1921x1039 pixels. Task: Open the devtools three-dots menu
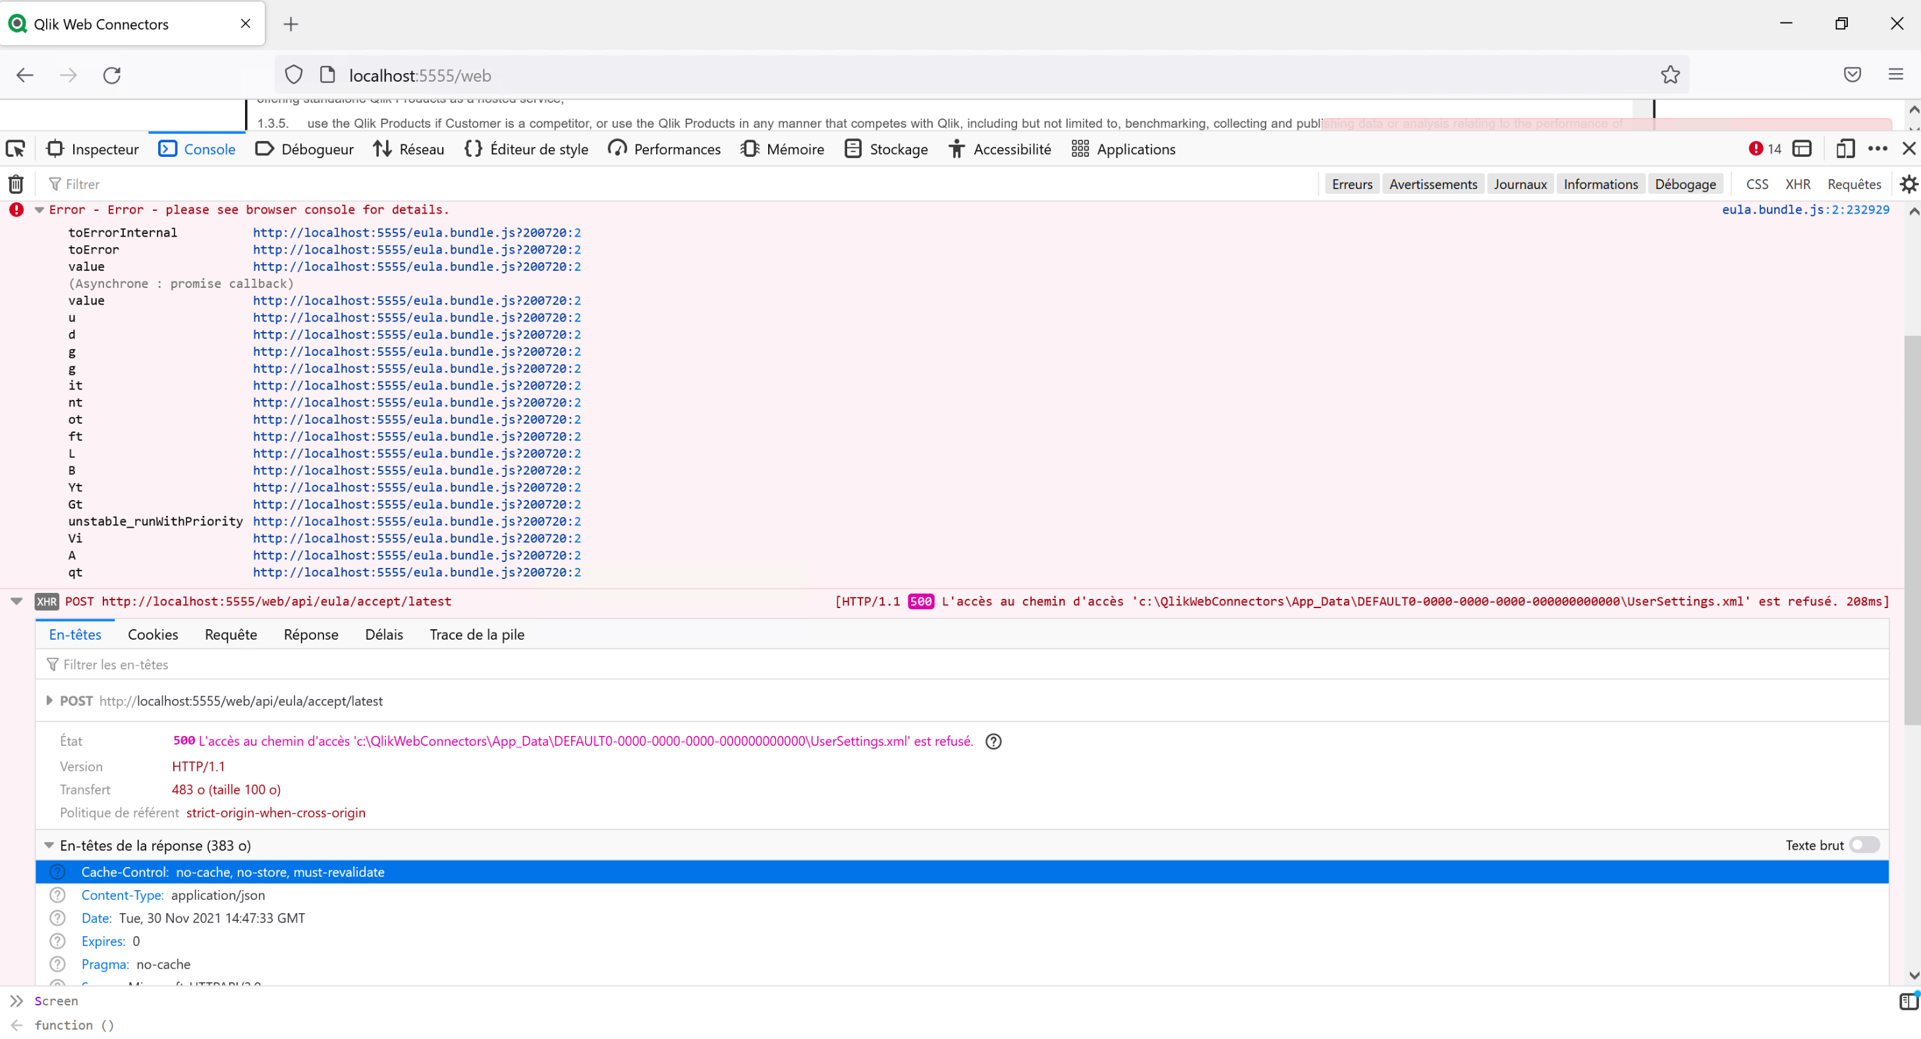pos(1877,149)
